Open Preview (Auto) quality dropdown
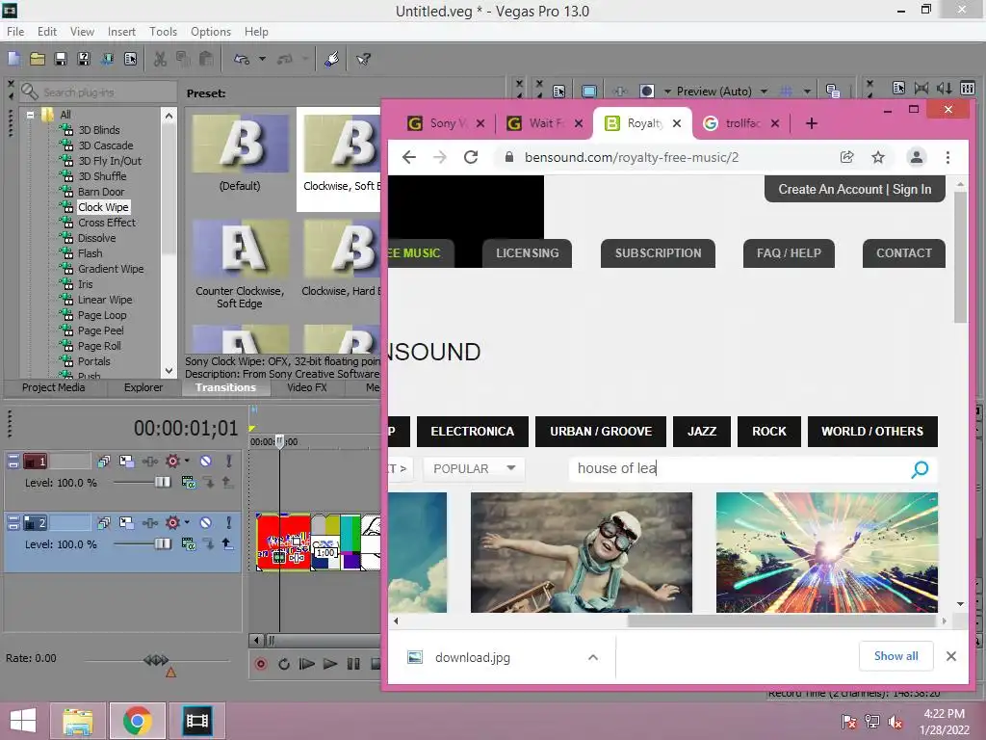Screen dimensions: 986x740 tap(764, 92)
